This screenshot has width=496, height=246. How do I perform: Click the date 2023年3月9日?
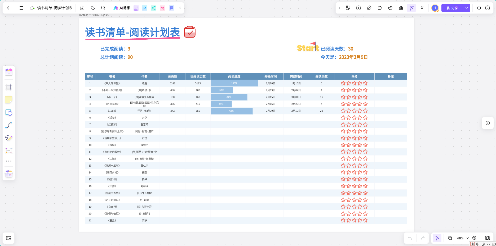pos(353,57)
